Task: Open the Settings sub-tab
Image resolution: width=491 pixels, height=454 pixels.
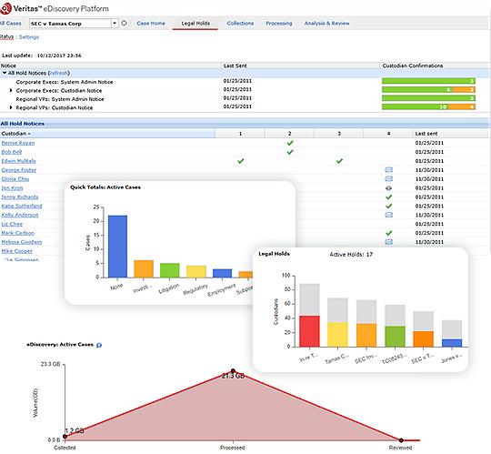Action: [29, 37]
